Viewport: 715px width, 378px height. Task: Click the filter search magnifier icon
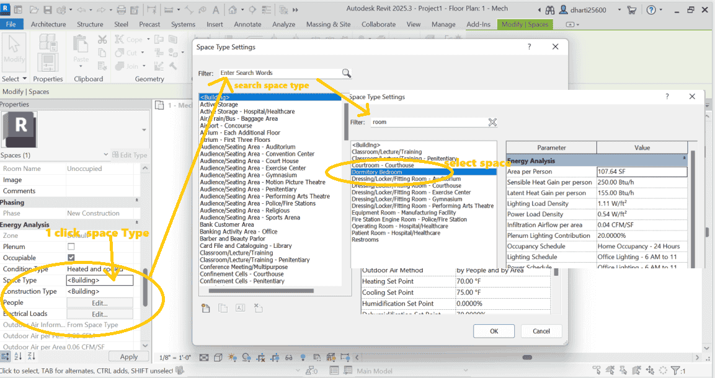[x=347, y=73]
